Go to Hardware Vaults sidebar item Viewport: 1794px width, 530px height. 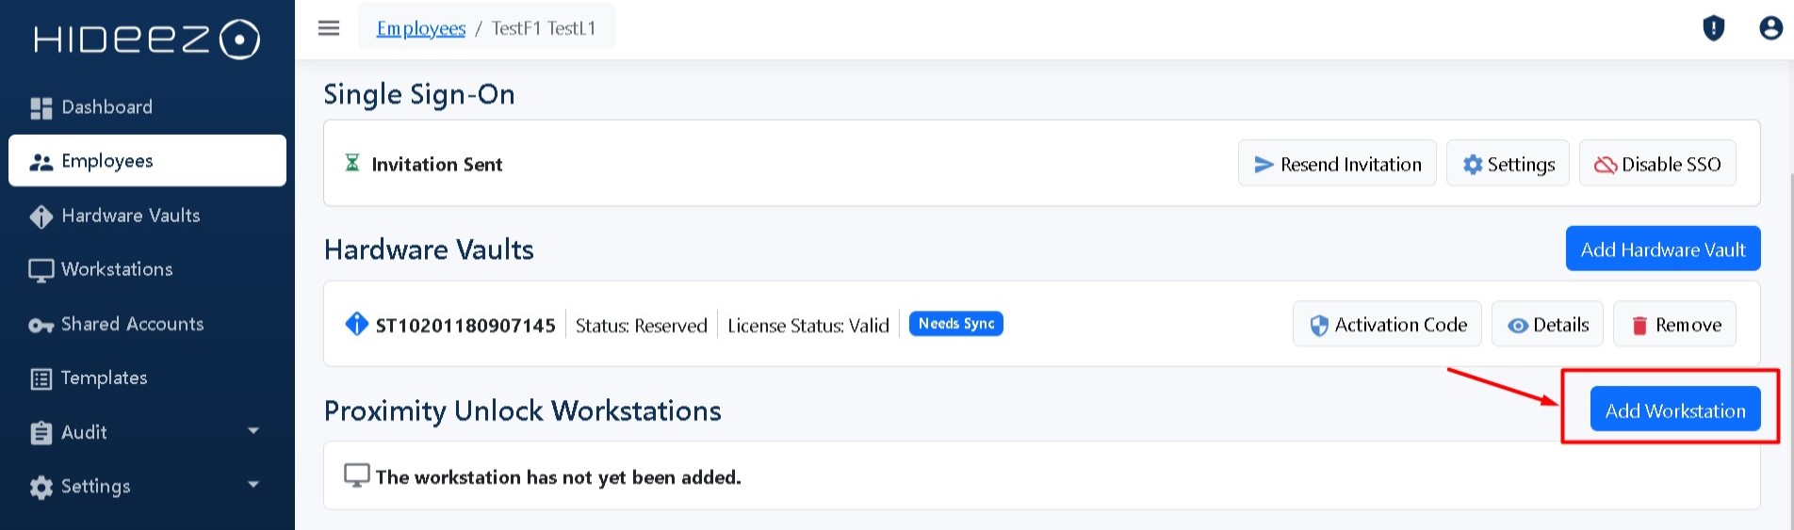[130, 216]
